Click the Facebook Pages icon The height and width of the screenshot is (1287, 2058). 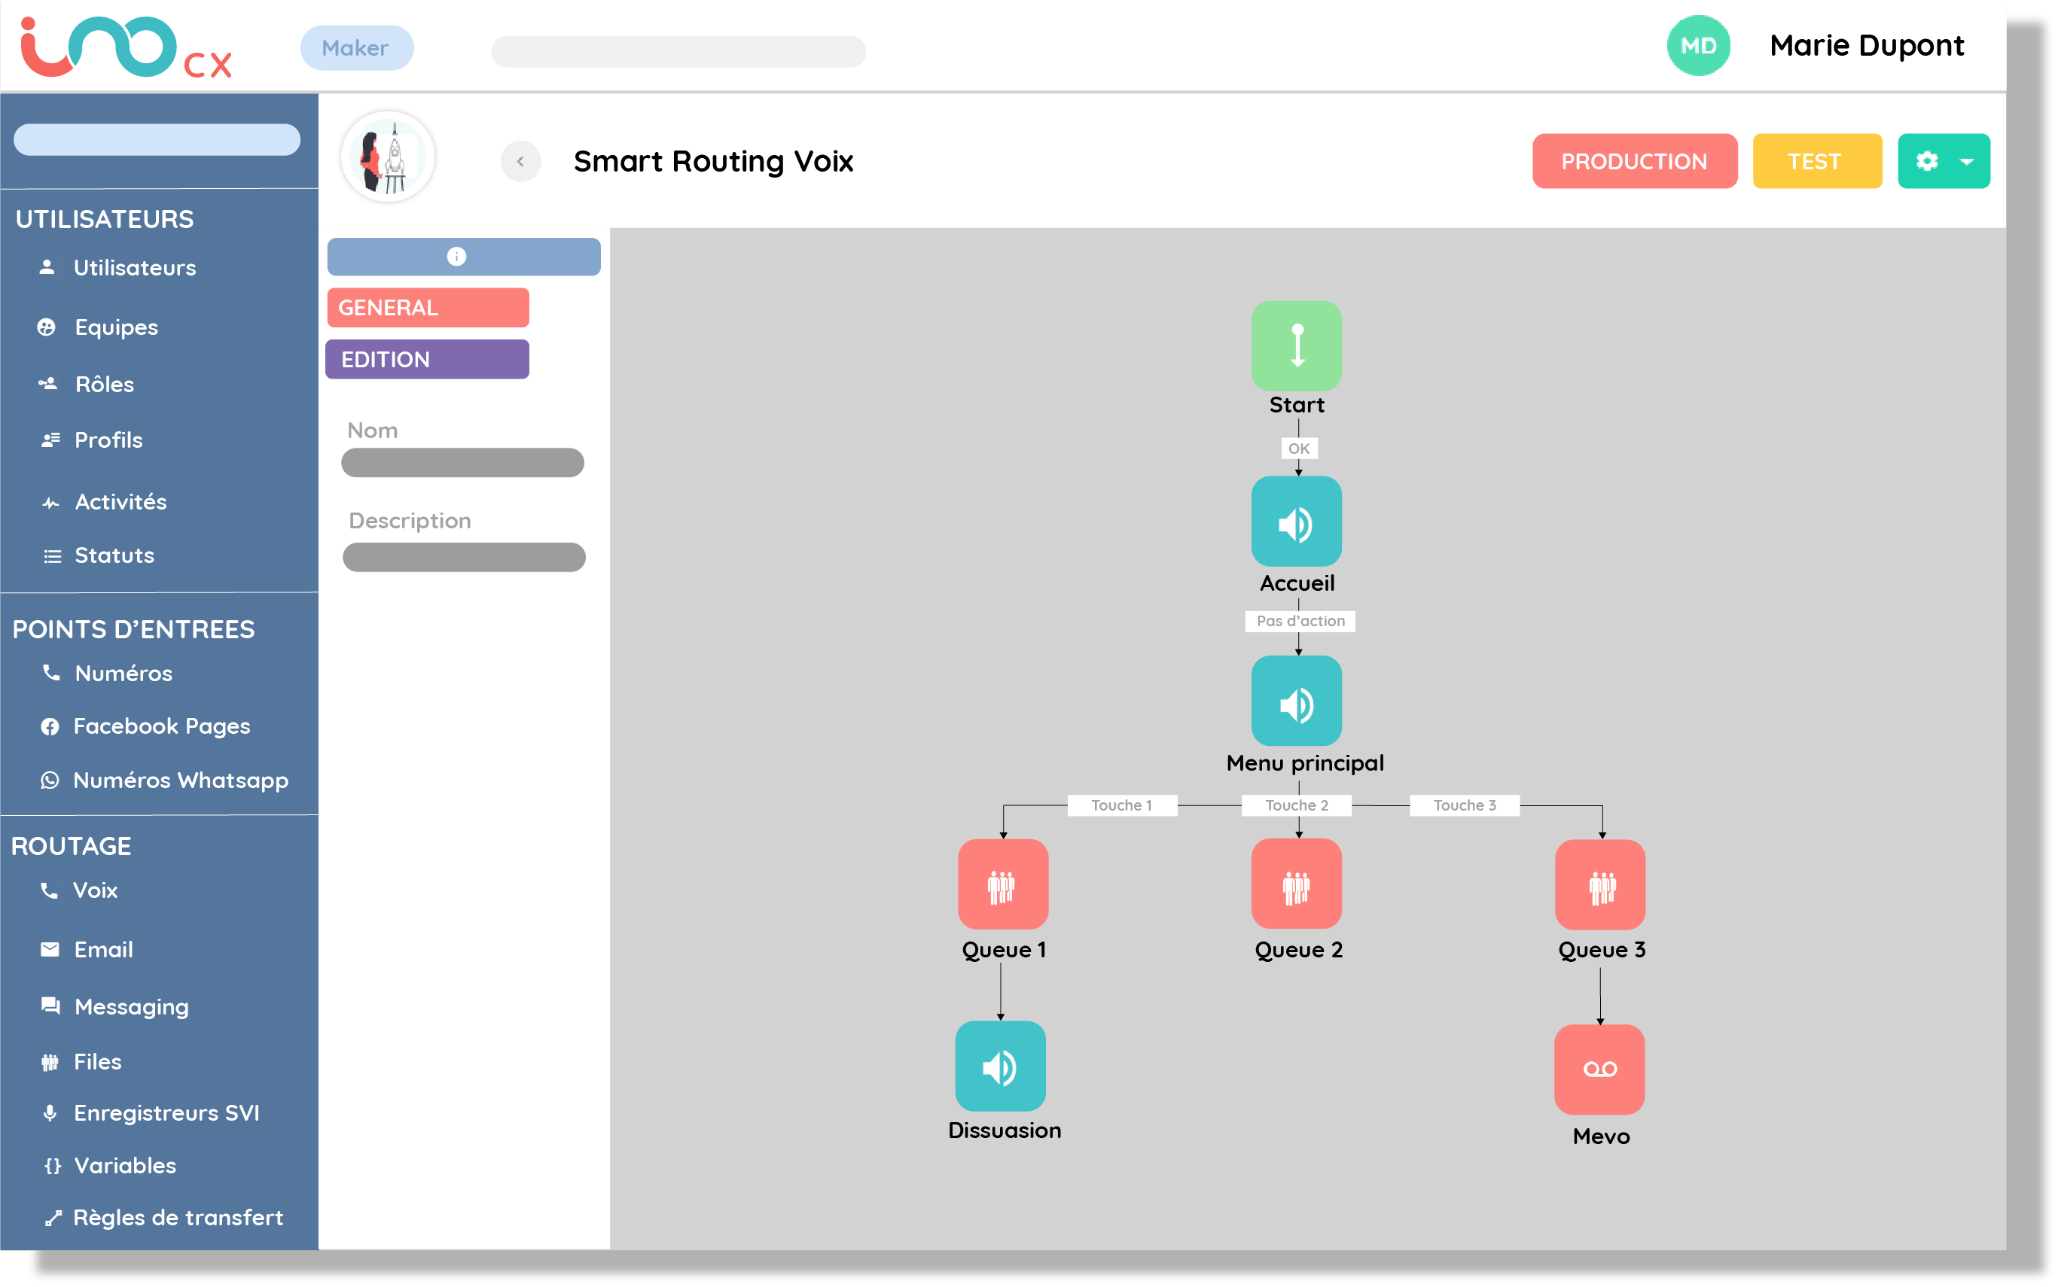pyautogui.click(x=50, y=726)
